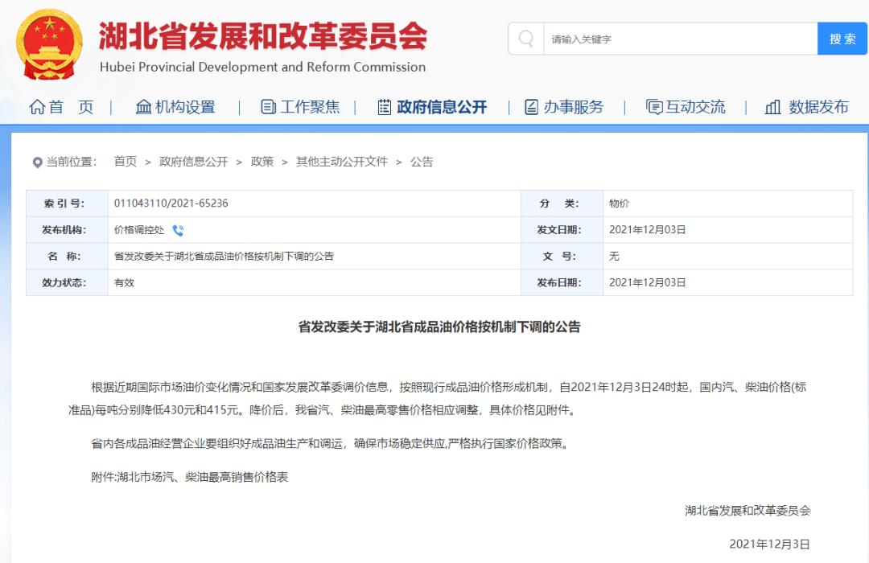Image resolution: width=869 pixels, height=563 pixels.
Task: Click the English name Hubei Provincial Development and Reform Commission
Action: pyautogui.click(x=262, y=67)
